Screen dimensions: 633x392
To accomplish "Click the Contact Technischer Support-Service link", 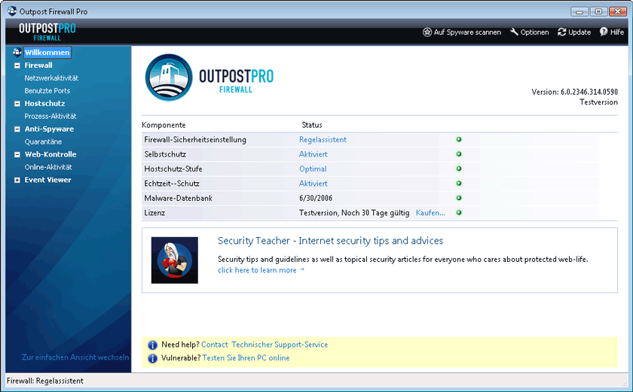I will pyautogui.click(x=265, y=345).
